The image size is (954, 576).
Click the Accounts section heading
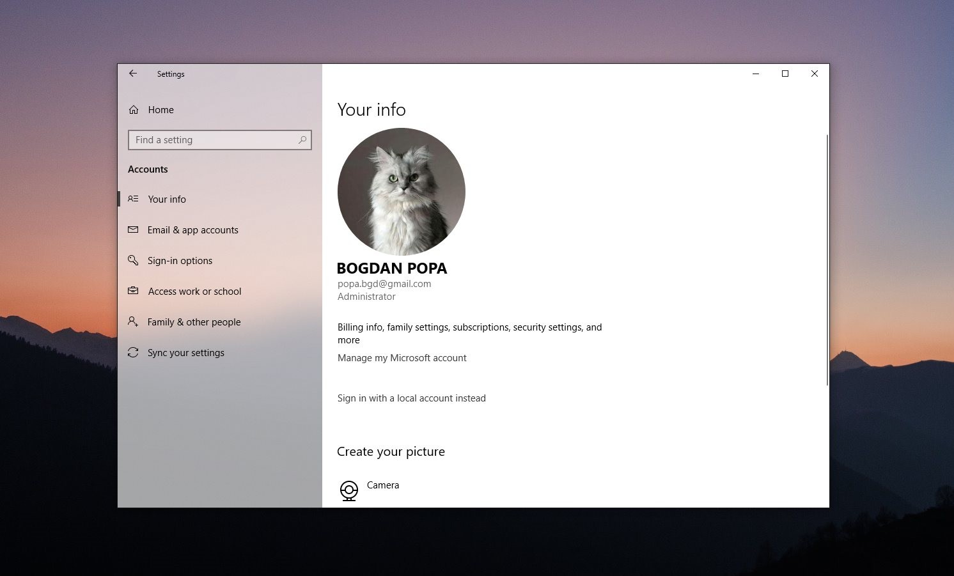148,169
